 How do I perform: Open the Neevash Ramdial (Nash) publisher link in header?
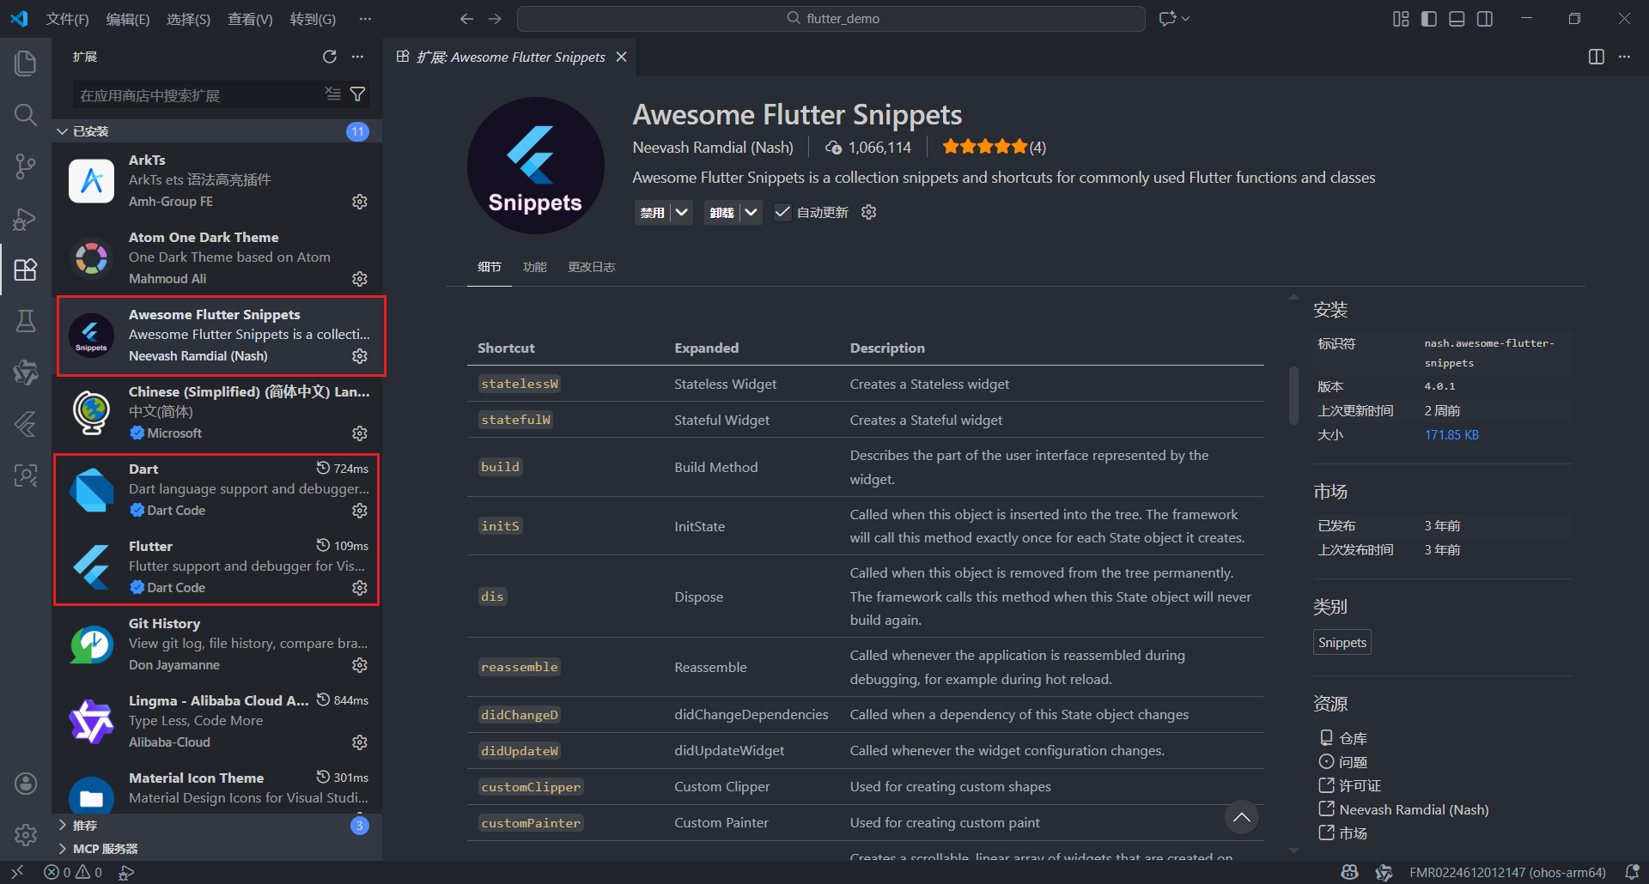pos(713,148)
